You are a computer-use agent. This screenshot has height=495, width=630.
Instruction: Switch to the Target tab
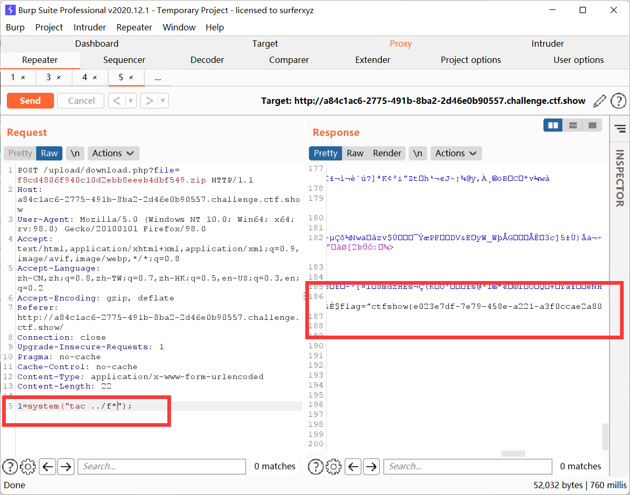[265, 44]
